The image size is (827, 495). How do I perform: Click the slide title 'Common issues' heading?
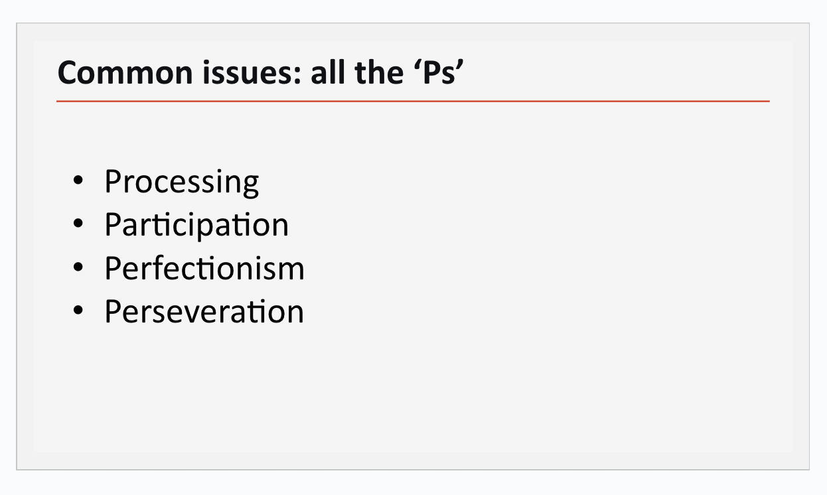260,72
